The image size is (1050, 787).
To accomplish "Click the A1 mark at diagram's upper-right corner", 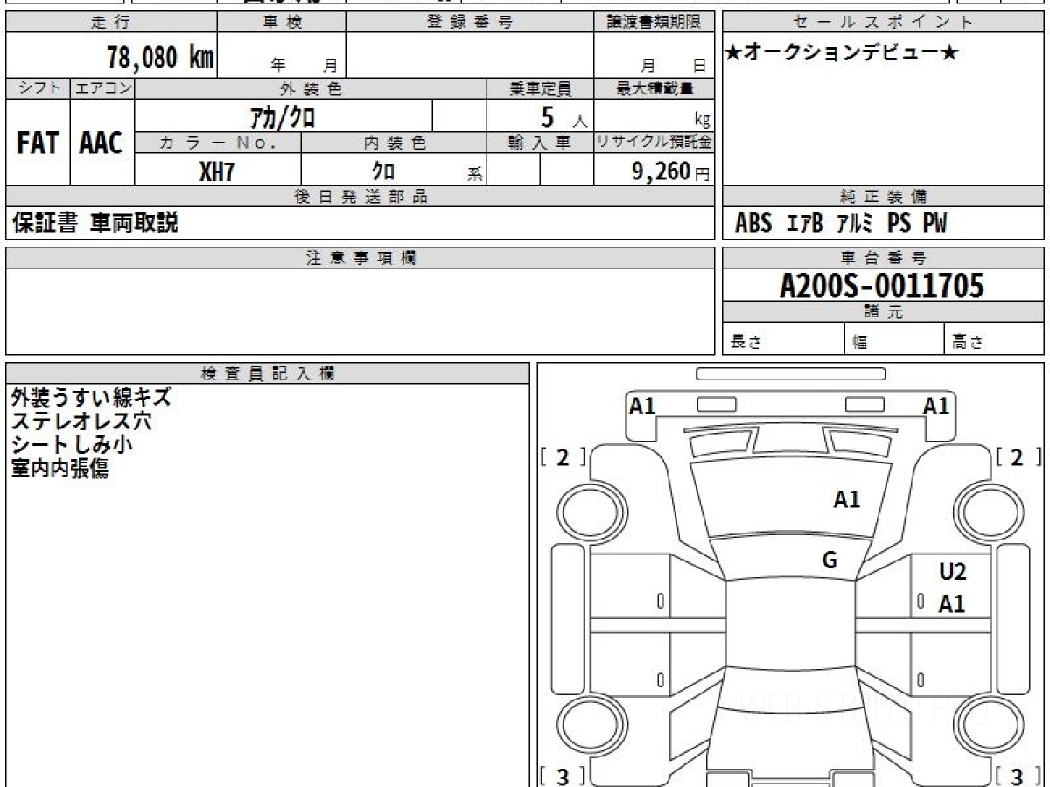I will coord(936,406).
